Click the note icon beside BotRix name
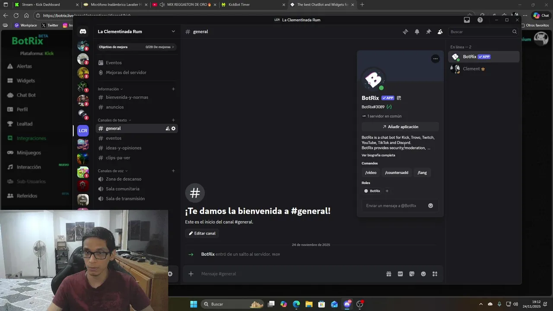Screen dimensions: 553x311 pos(399,98)
